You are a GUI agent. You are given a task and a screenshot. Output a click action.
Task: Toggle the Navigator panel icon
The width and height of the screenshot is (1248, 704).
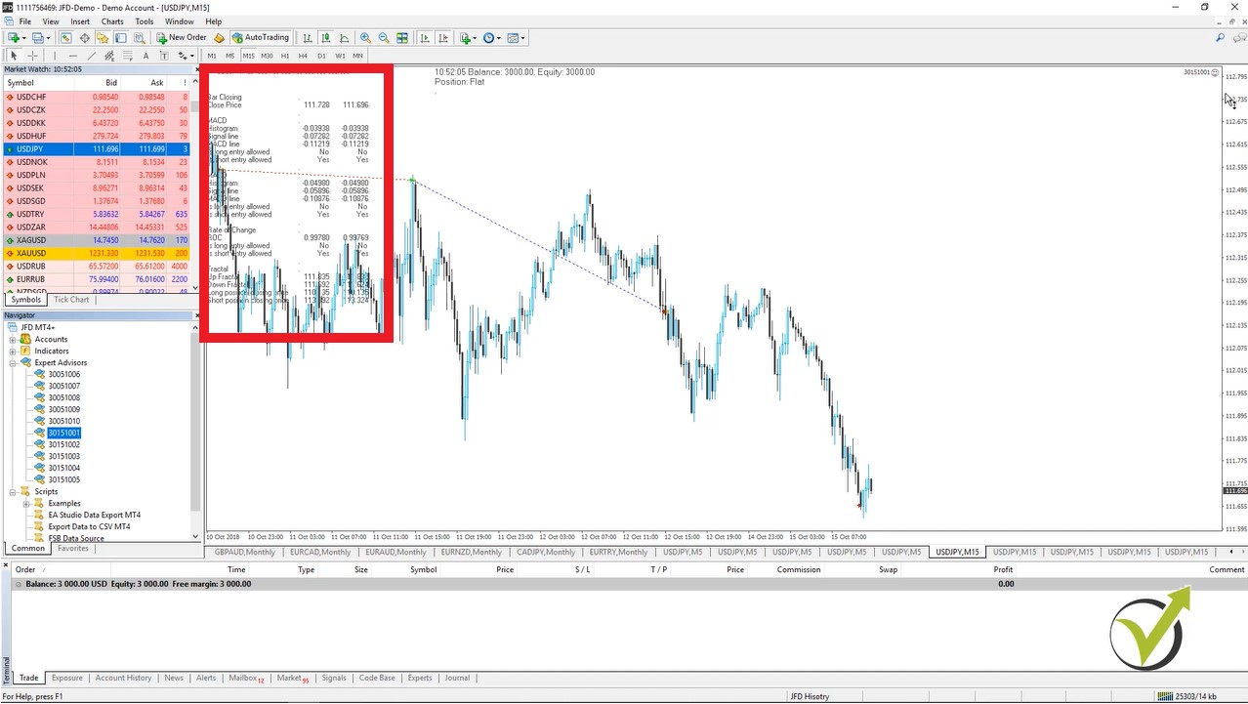[x=104, y=37]
